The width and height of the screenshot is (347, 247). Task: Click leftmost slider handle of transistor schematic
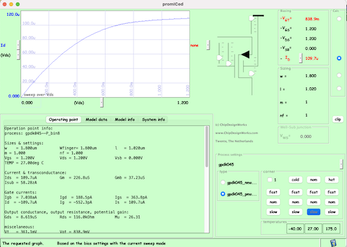pyautogui.click(x=220, y=58)
